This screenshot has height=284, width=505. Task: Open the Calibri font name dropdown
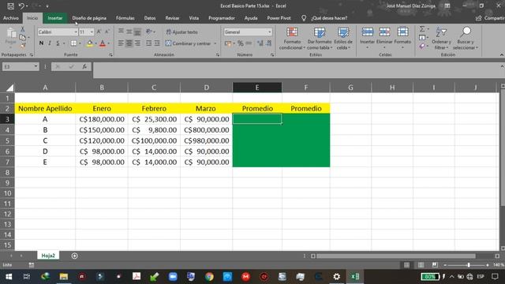[x=76, y=32]
